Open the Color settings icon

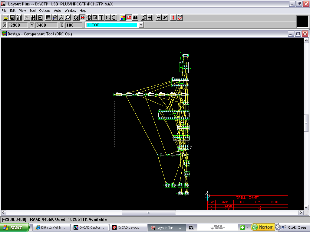point(123,18)
